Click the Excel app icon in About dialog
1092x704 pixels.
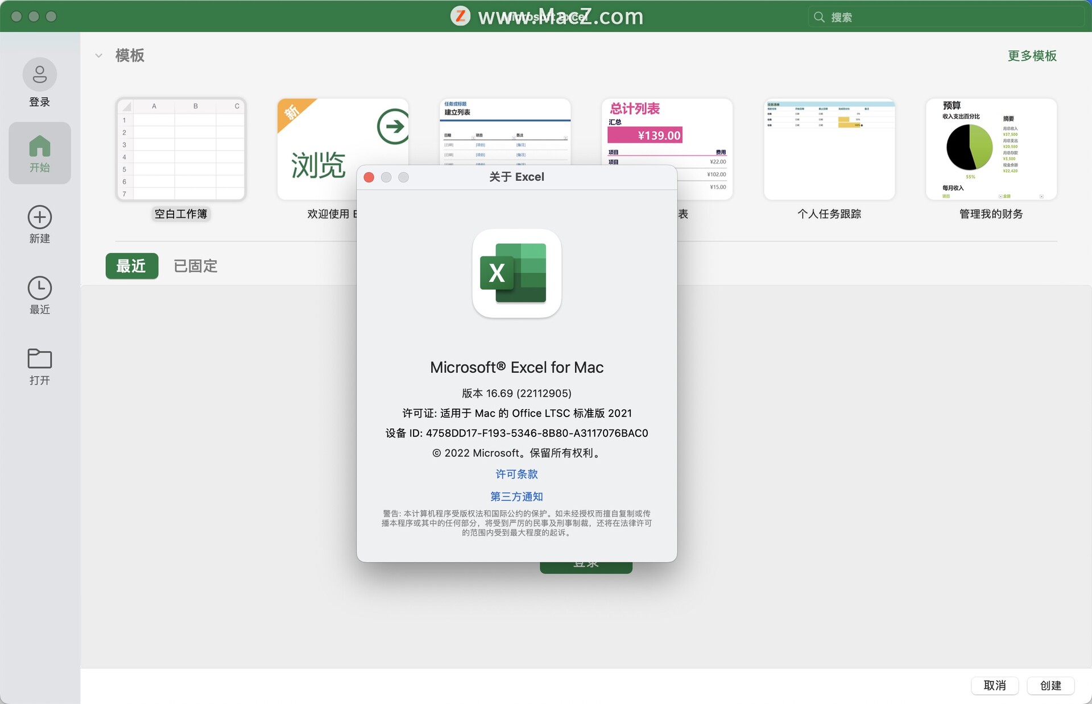coord(516,273)
